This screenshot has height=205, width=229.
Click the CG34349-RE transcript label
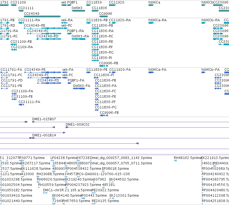tap(35, 26)
